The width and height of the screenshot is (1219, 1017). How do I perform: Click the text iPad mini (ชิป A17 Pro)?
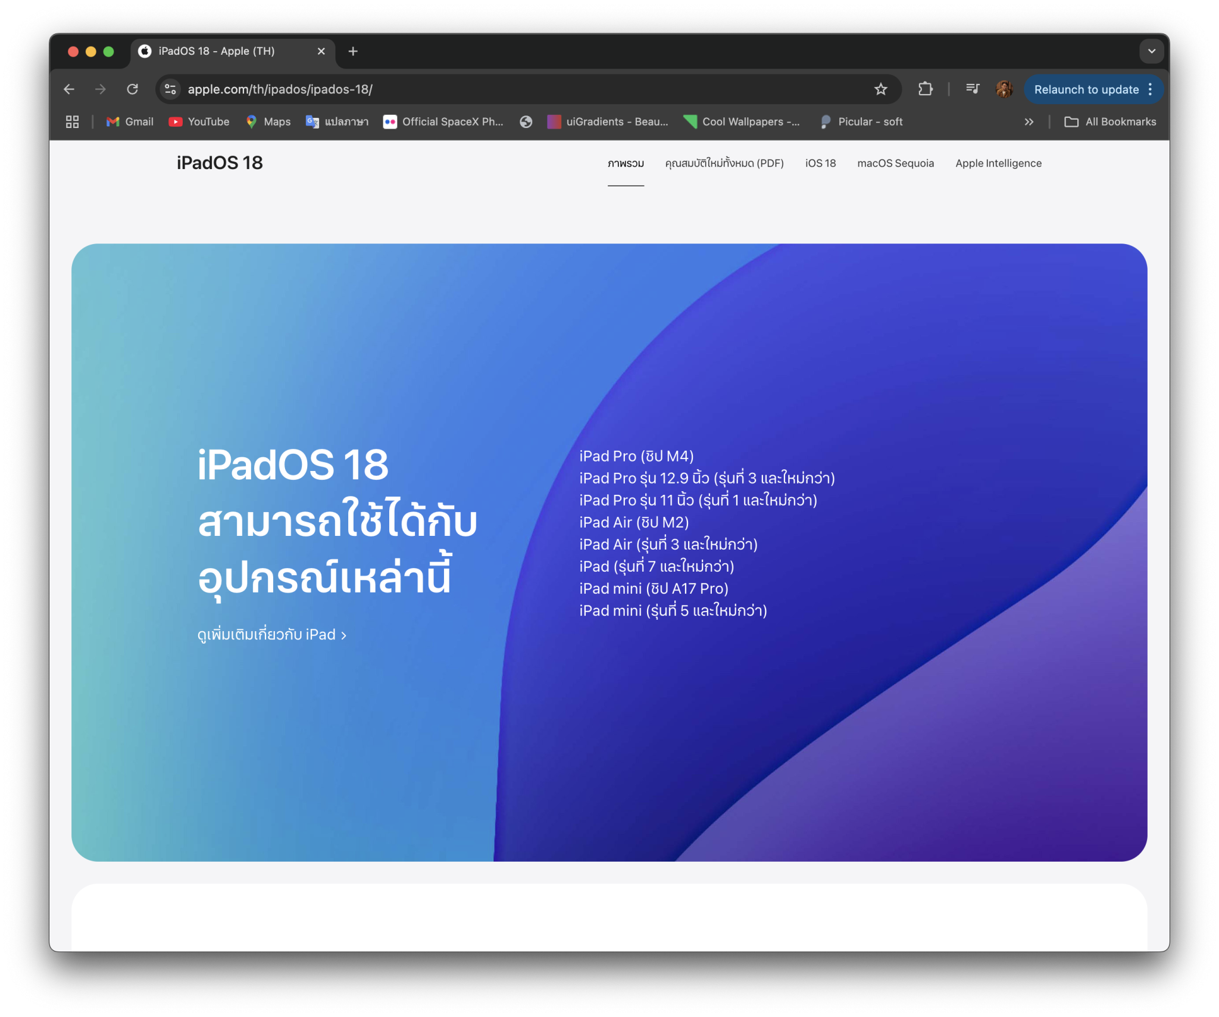coord(654,588)
